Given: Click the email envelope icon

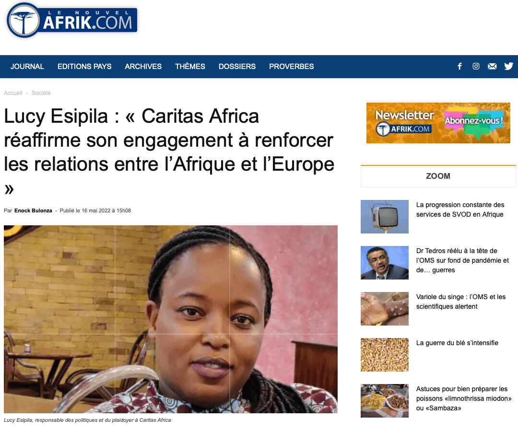Looking at the screenshot, I should pos(492,66).
